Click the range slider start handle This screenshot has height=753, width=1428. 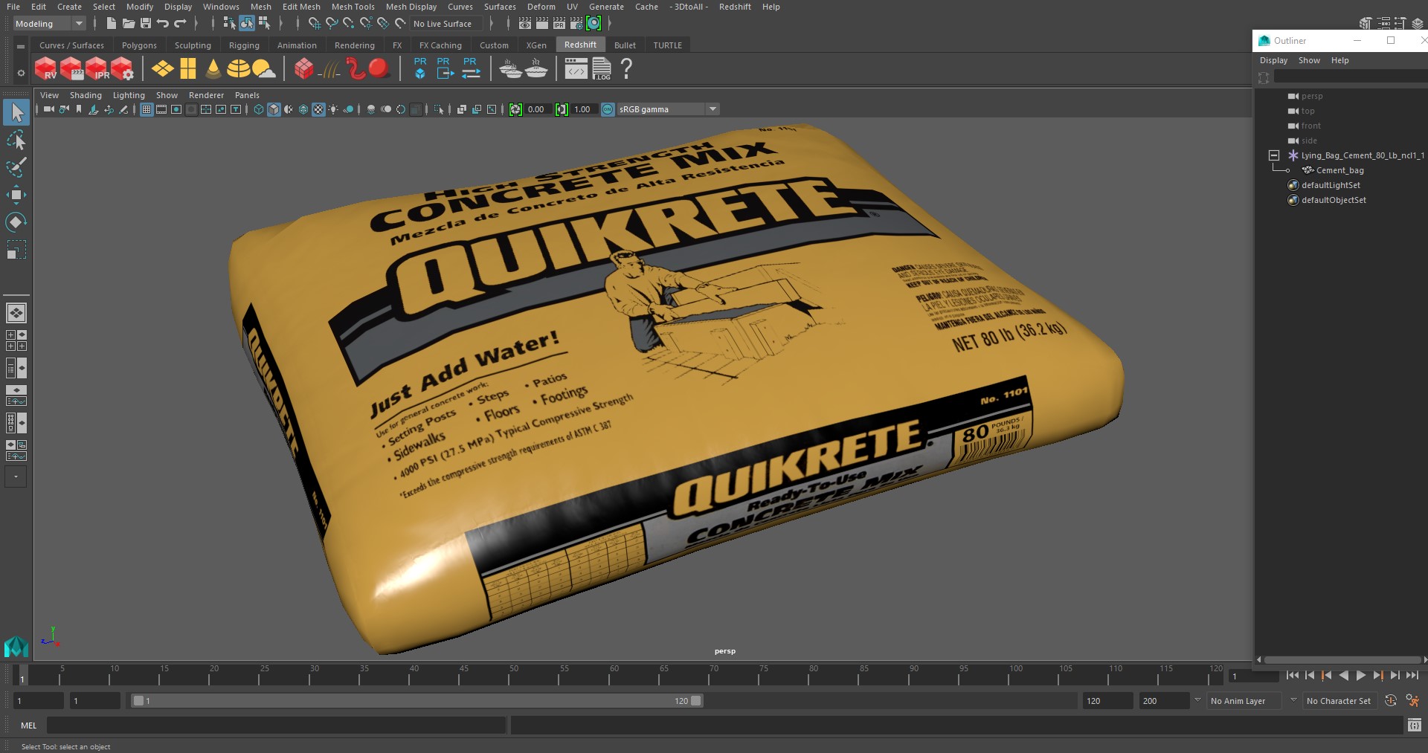tap(138, 700)
